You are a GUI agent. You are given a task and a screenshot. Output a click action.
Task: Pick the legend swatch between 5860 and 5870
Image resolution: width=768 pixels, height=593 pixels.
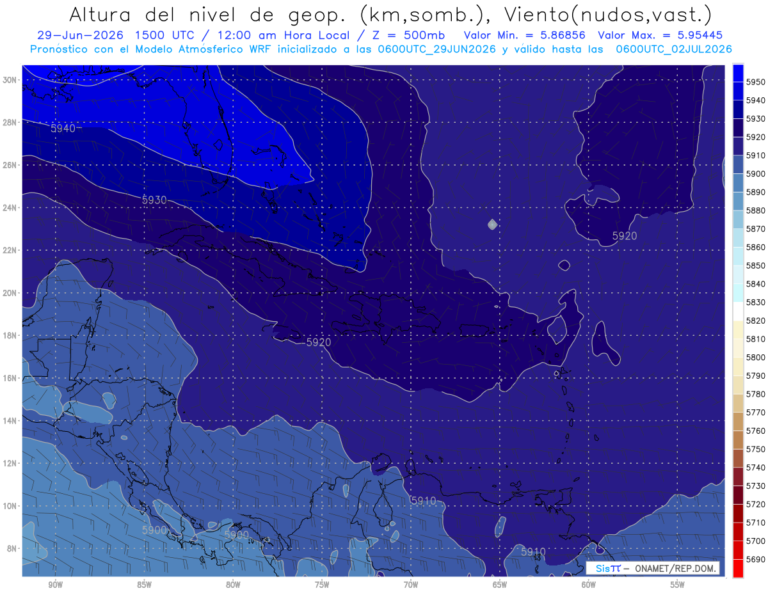(x=738, y=237)
